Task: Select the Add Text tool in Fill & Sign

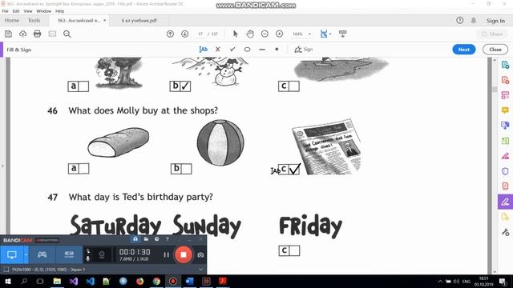Action: (203, 50)
